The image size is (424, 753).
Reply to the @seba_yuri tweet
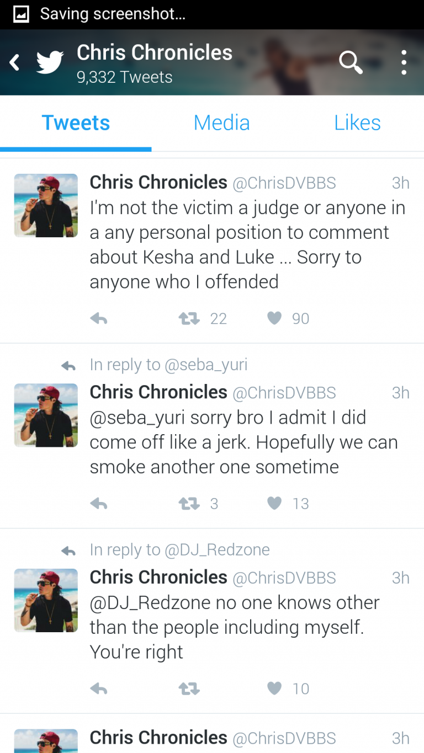[98, 503]
